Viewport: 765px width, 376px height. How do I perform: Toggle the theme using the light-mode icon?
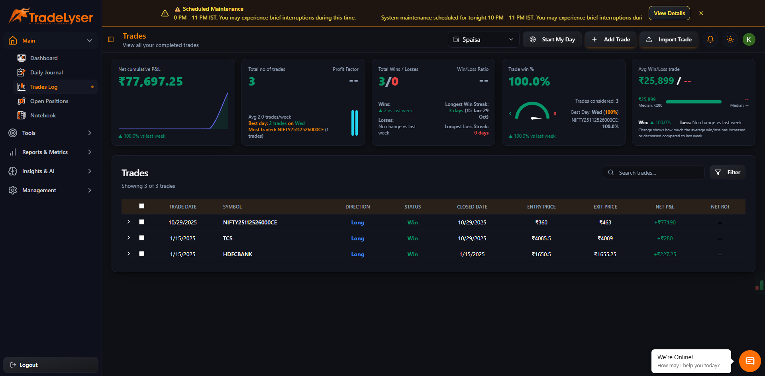click(x=730, y=39)
